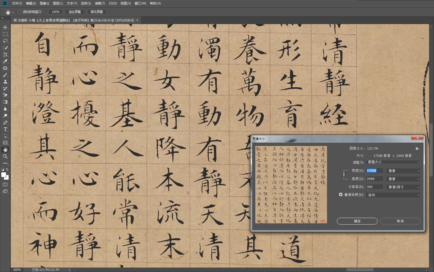Image resolution: width=434 pixels, height=272 pixels.
Task: Select the Eyedropper tool
Action: click(5, 61)
